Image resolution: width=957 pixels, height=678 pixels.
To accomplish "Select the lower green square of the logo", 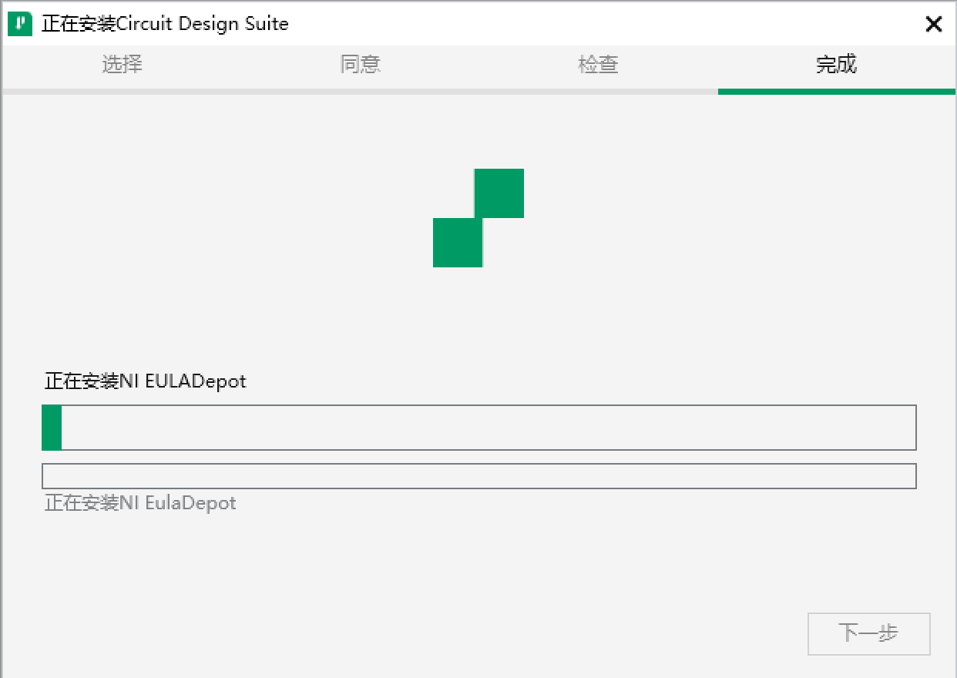I will pos(458,243).
